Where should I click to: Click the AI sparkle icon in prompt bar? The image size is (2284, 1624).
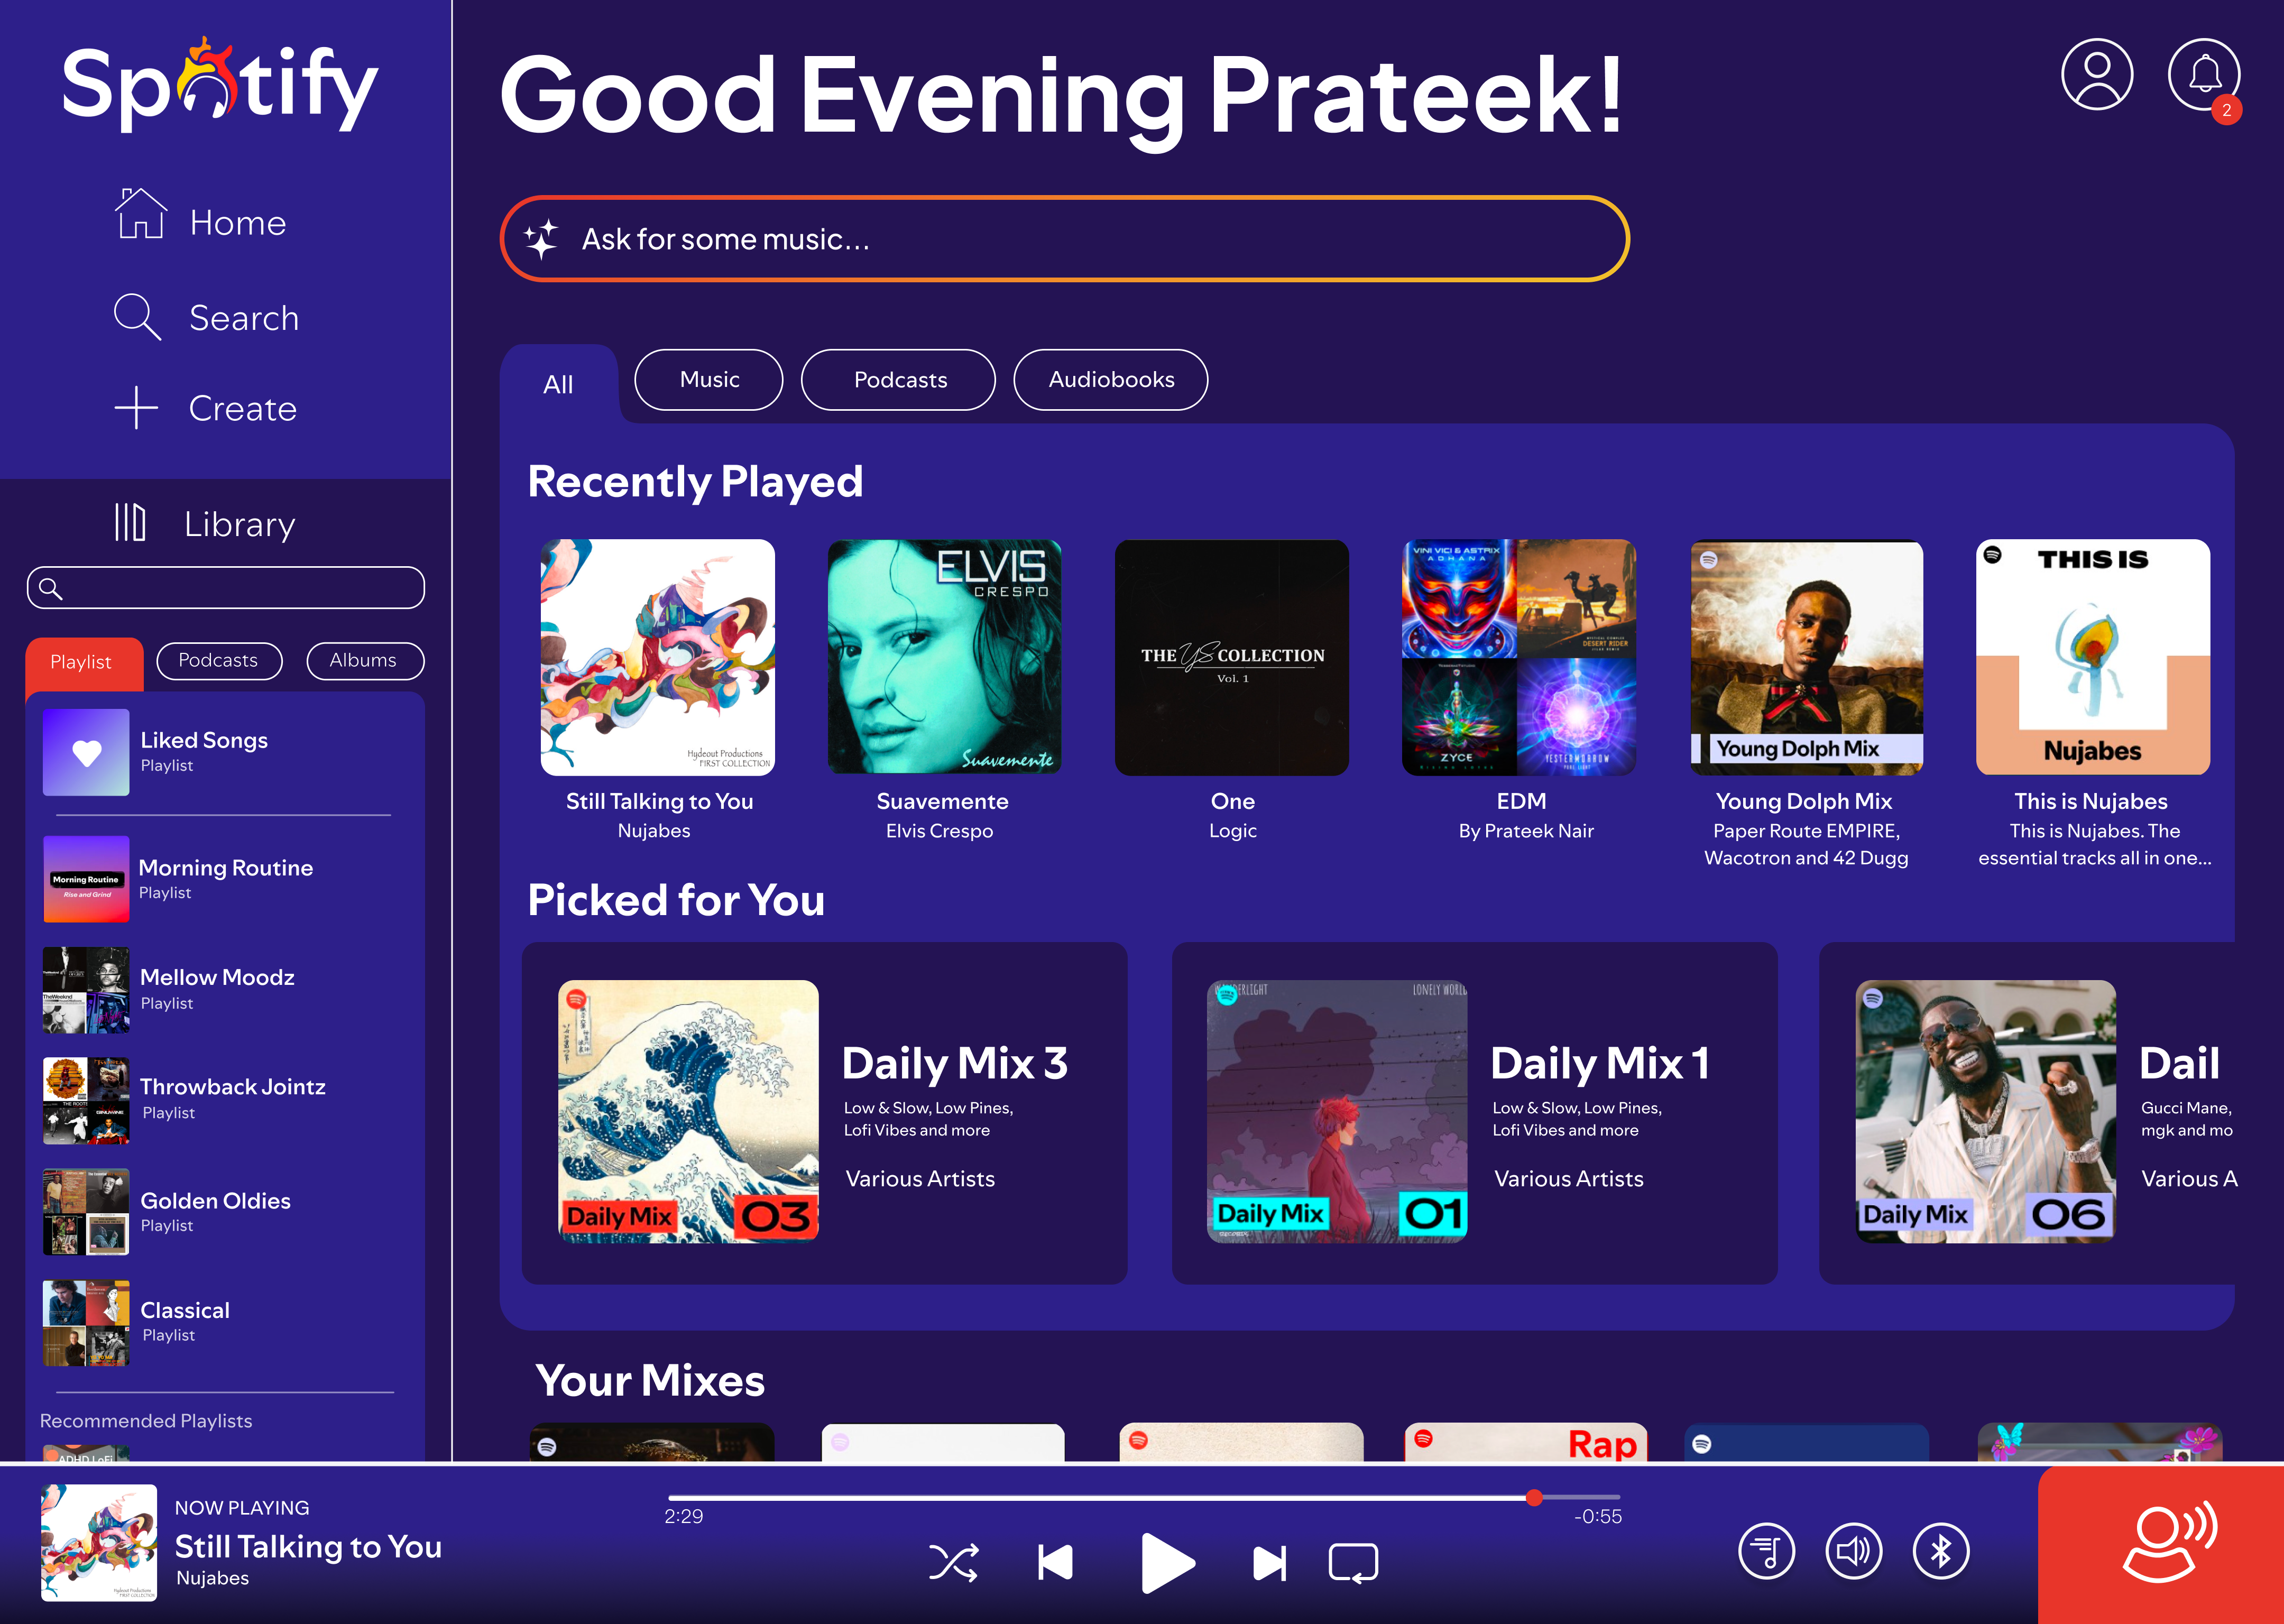541,239
